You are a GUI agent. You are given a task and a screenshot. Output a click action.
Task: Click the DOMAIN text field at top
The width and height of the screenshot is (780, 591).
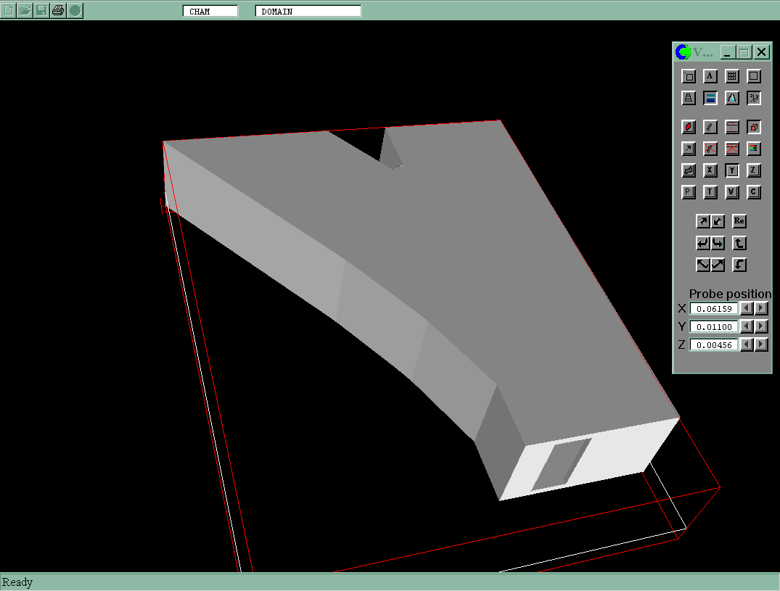(x=308, y=11)
